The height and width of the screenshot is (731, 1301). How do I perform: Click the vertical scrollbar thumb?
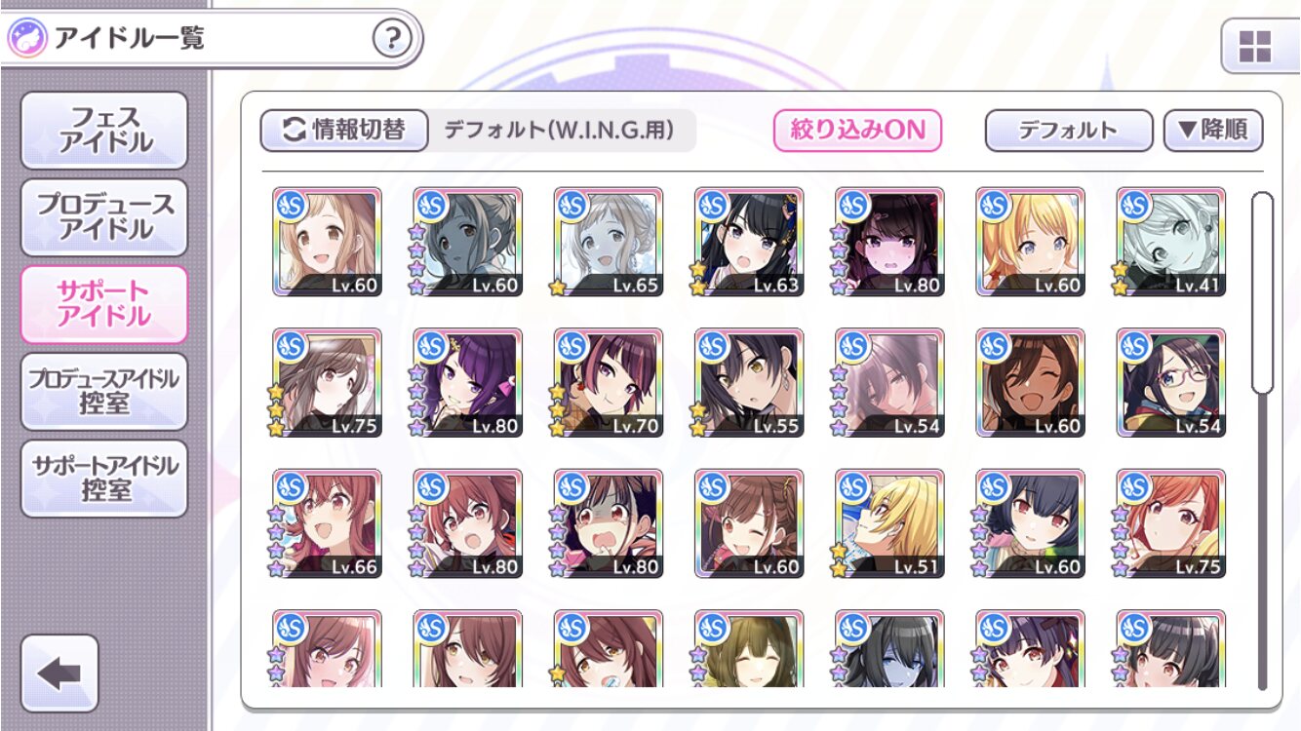(x=1262, y=292)
